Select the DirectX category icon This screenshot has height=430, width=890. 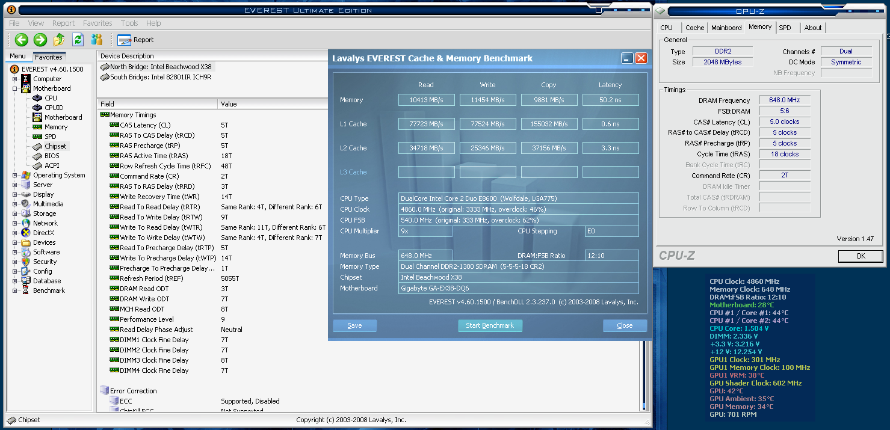26,233
